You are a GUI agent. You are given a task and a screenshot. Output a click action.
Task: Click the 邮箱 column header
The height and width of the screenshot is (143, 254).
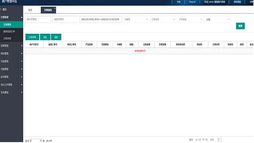pyautogui.click(x=132, y=44)
